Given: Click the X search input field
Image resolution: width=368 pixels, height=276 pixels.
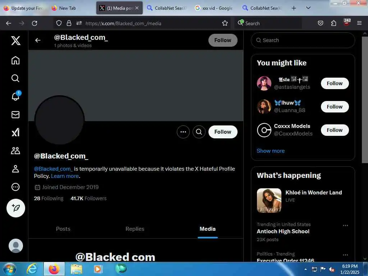Looking at the screenshot, I should (x=303, y=40).
